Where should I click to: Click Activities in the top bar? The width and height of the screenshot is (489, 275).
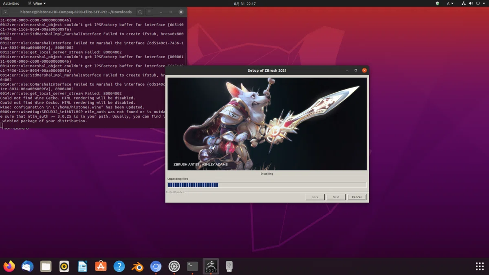11,3
